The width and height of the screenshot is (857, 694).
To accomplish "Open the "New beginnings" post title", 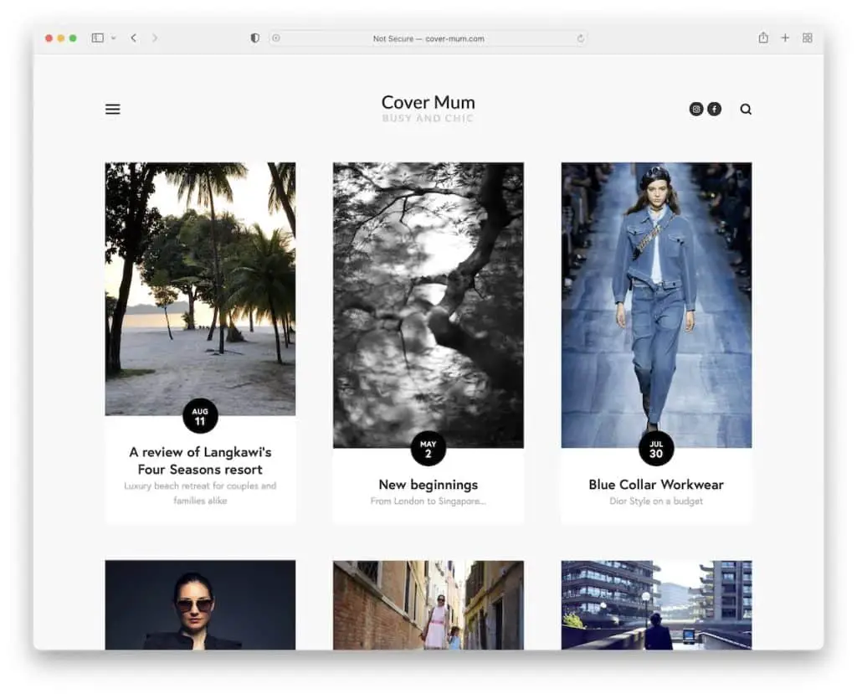I will 428,485.
